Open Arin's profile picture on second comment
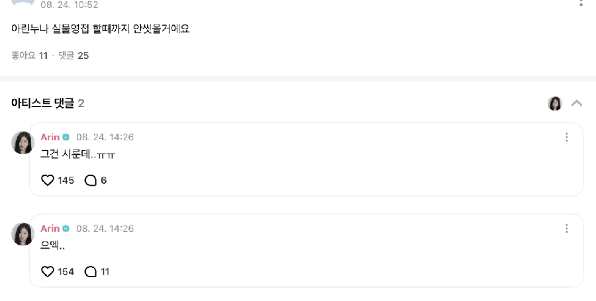The width and height of the screenshot is (596, 301). click(23, 234)
